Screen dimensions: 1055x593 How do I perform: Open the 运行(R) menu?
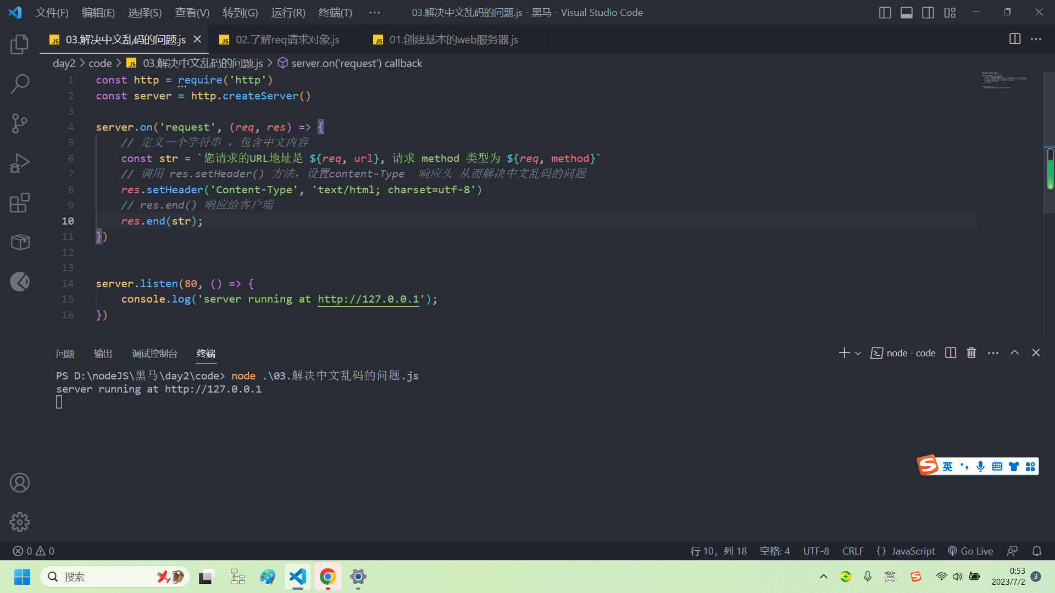(x=288, y=12)
